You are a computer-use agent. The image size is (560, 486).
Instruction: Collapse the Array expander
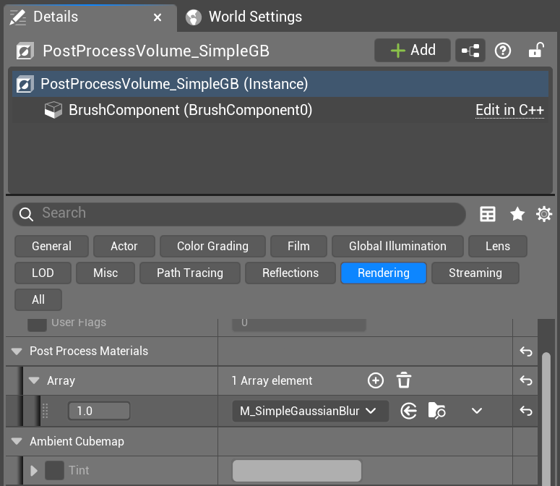coord(34,380)
